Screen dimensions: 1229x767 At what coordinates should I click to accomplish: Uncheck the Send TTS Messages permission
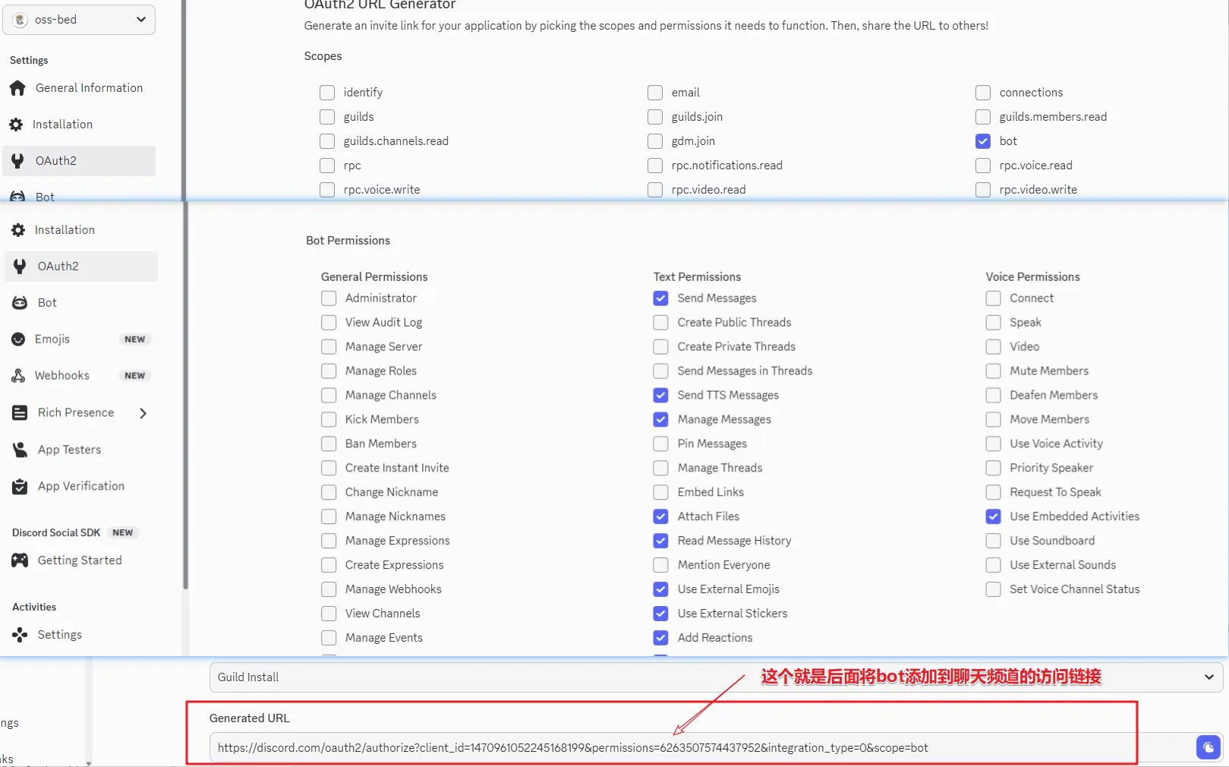pos(661,396)
